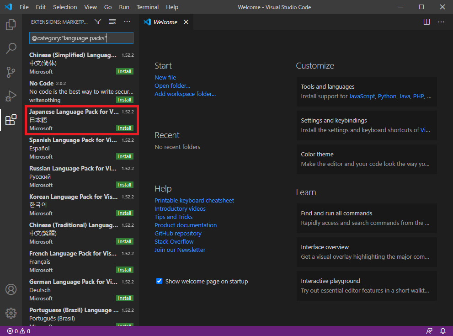453x336 pixels.
Task: Install German Language Pack
Action: [124, 298]
